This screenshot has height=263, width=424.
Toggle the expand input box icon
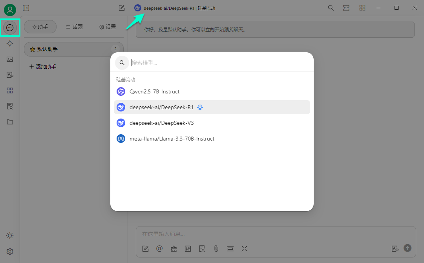point(245,248)
